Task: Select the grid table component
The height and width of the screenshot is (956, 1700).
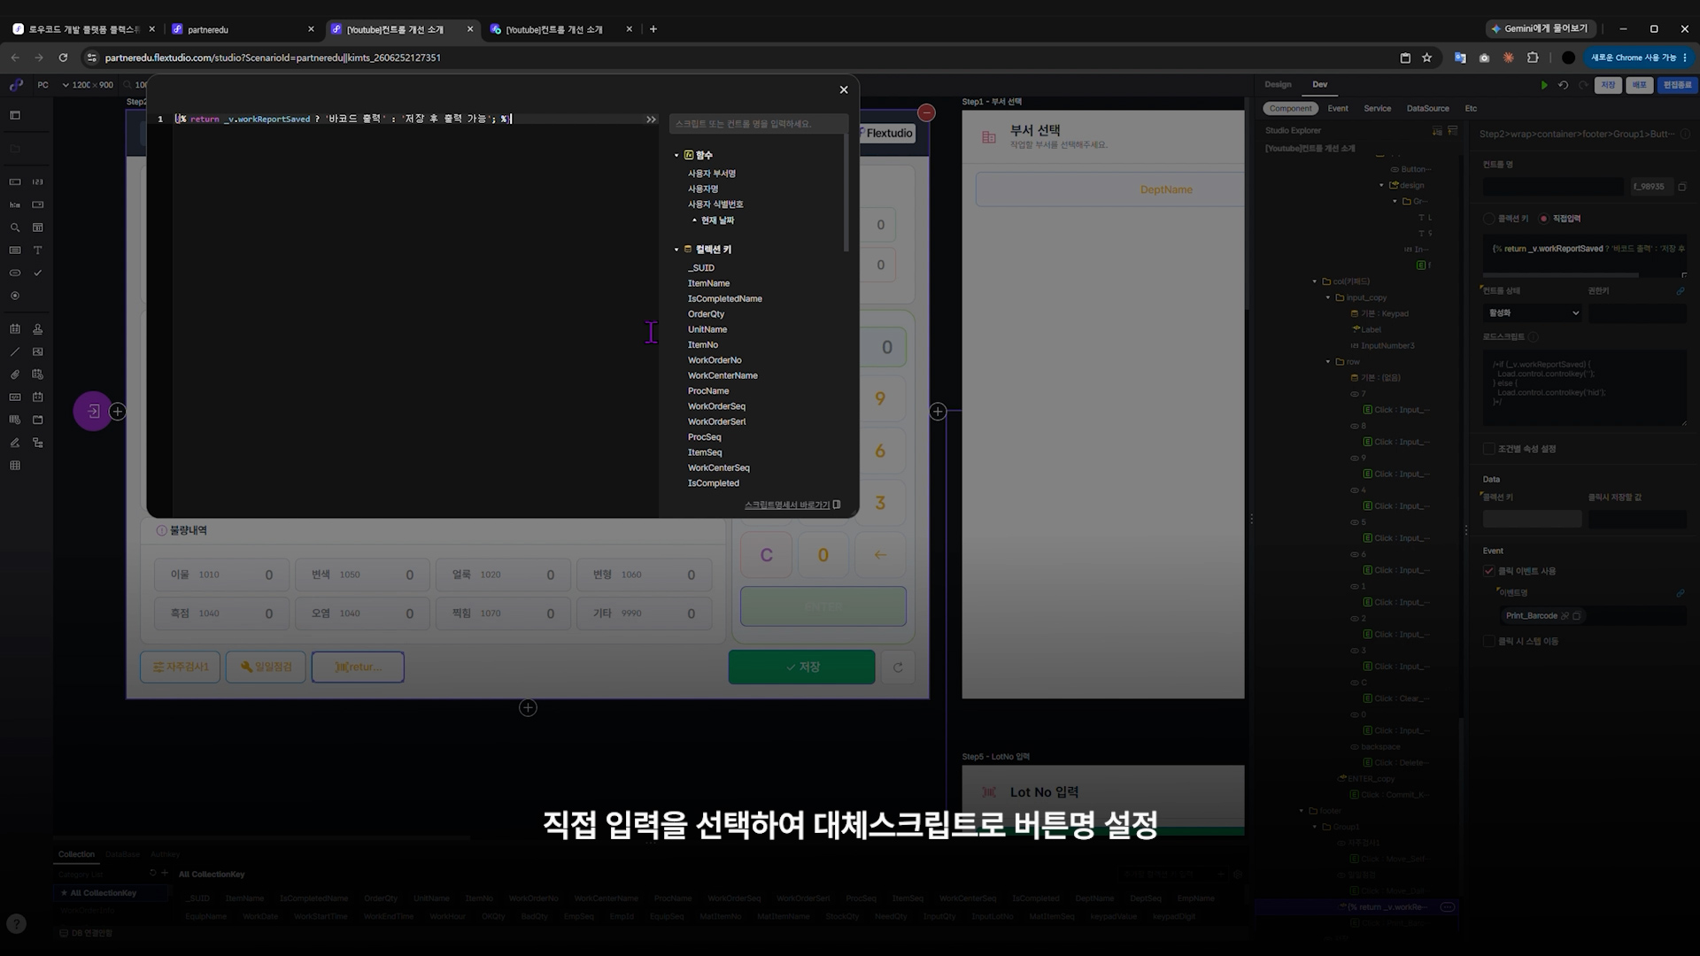Action: [x=15, y=466]
